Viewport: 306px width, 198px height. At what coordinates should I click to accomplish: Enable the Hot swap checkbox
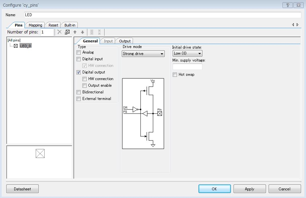click(175, 75)
